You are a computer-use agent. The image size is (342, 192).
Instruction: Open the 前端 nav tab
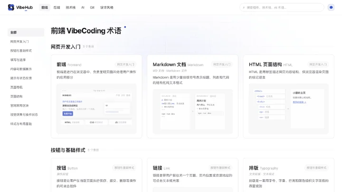[45, 8]
